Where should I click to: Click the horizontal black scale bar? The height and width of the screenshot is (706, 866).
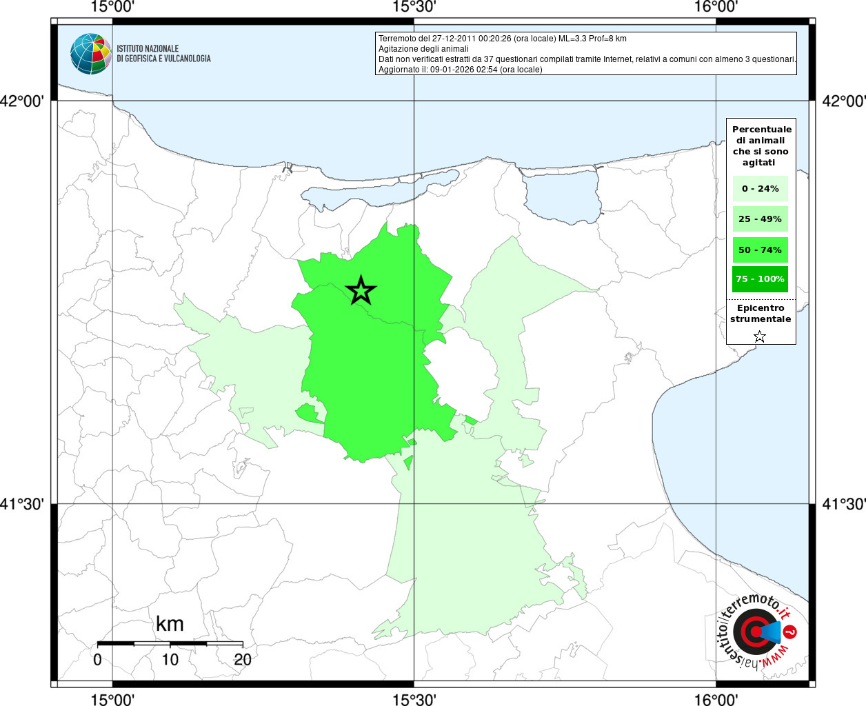pos(170,643)
